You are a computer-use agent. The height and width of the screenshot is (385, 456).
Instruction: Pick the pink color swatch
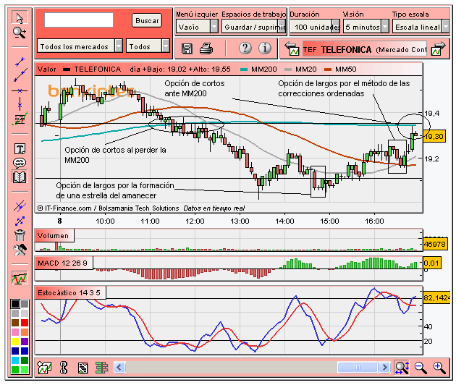(15, 332)
